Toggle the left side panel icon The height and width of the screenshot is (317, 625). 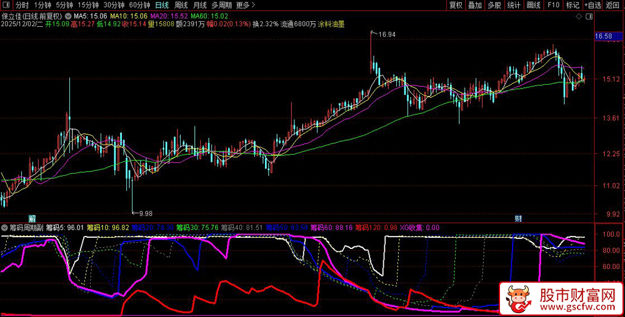(6, 5)
